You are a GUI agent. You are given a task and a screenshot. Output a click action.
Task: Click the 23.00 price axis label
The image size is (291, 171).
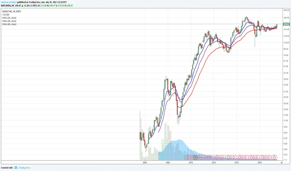286,97
